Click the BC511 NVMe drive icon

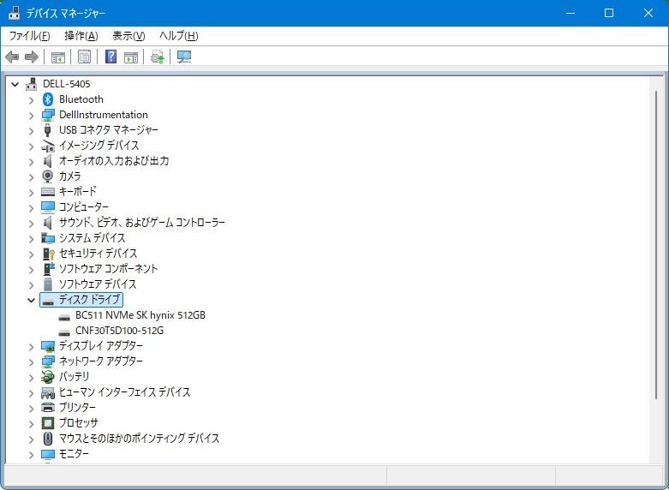tap(64, 317)
